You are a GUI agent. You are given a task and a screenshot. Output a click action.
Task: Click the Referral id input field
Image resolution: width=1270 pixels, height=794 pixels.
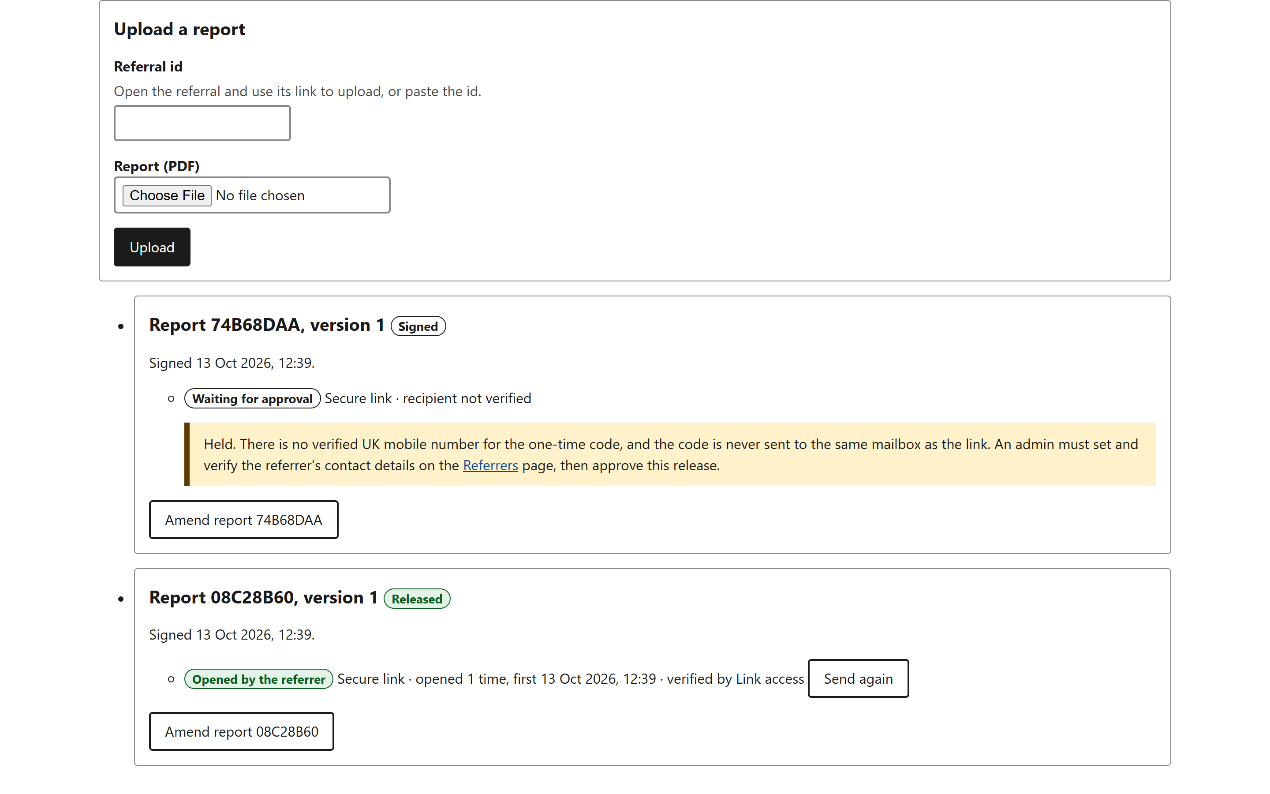pyautogui.click(x=202, y=123)
